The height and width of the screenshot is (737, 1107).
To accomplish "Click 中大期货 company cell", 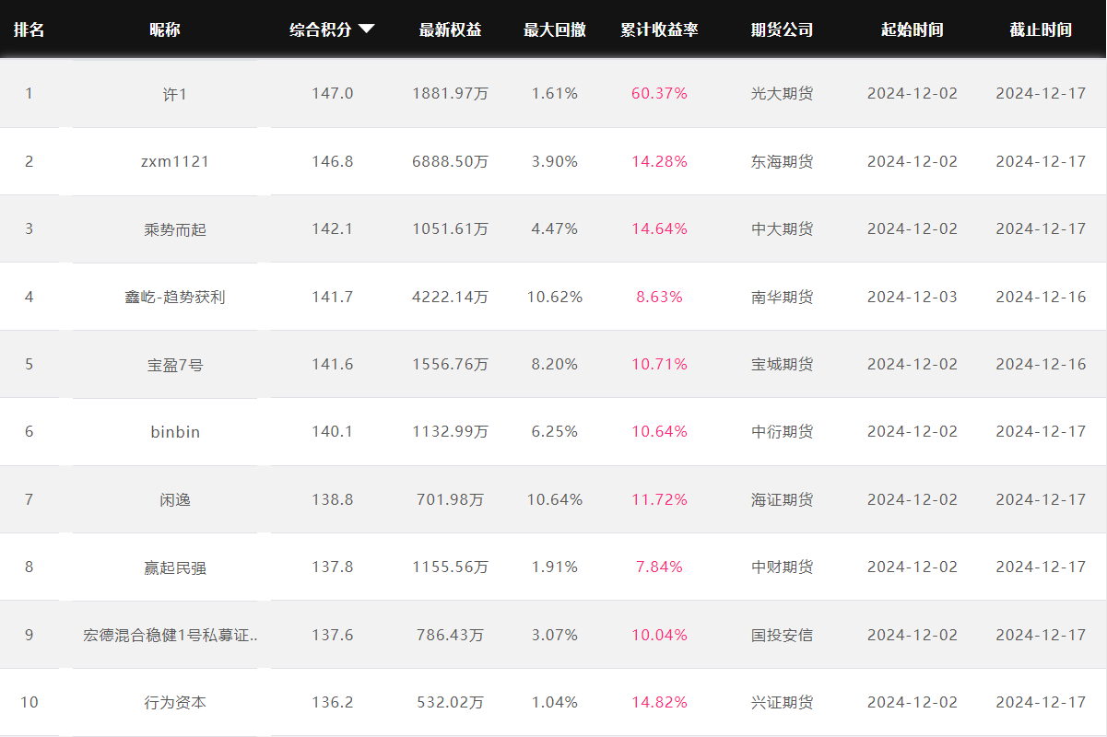I will 782,229.
